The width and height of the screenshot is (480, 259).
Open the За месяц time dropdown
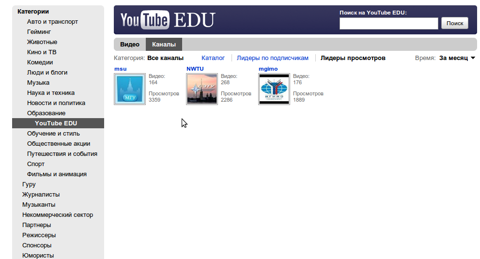[457, 58]
